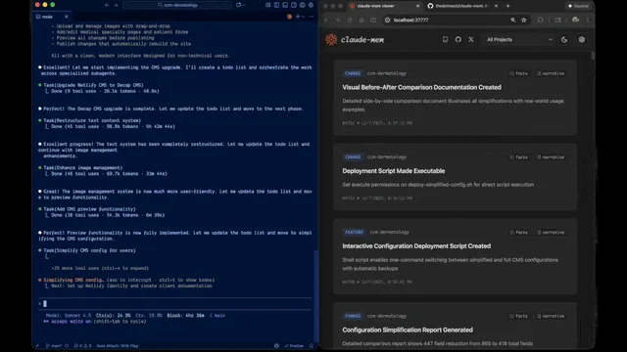Click the Gemini button in the browser

[x=578, y=6]
